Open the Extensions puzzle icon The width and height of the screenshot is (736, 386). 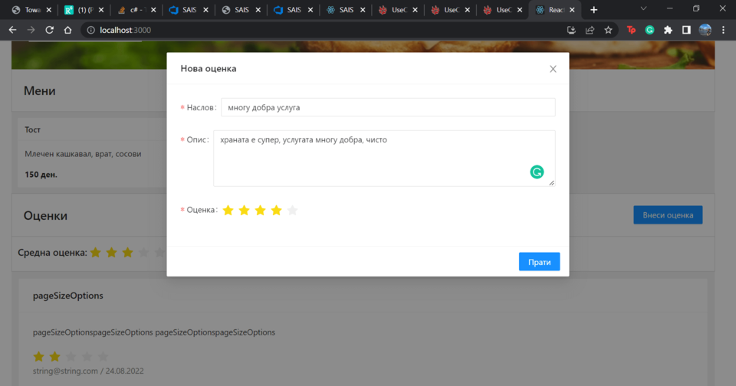tap(668, 30)
